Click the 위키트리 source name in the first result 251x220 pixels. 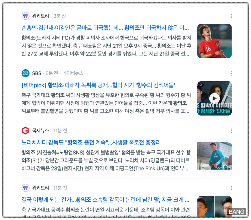[x=40, y=16]
